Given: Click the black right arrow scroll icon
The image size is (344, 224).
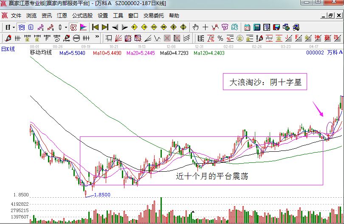Looking at the screenshot, I should click(x=124, y=27).
